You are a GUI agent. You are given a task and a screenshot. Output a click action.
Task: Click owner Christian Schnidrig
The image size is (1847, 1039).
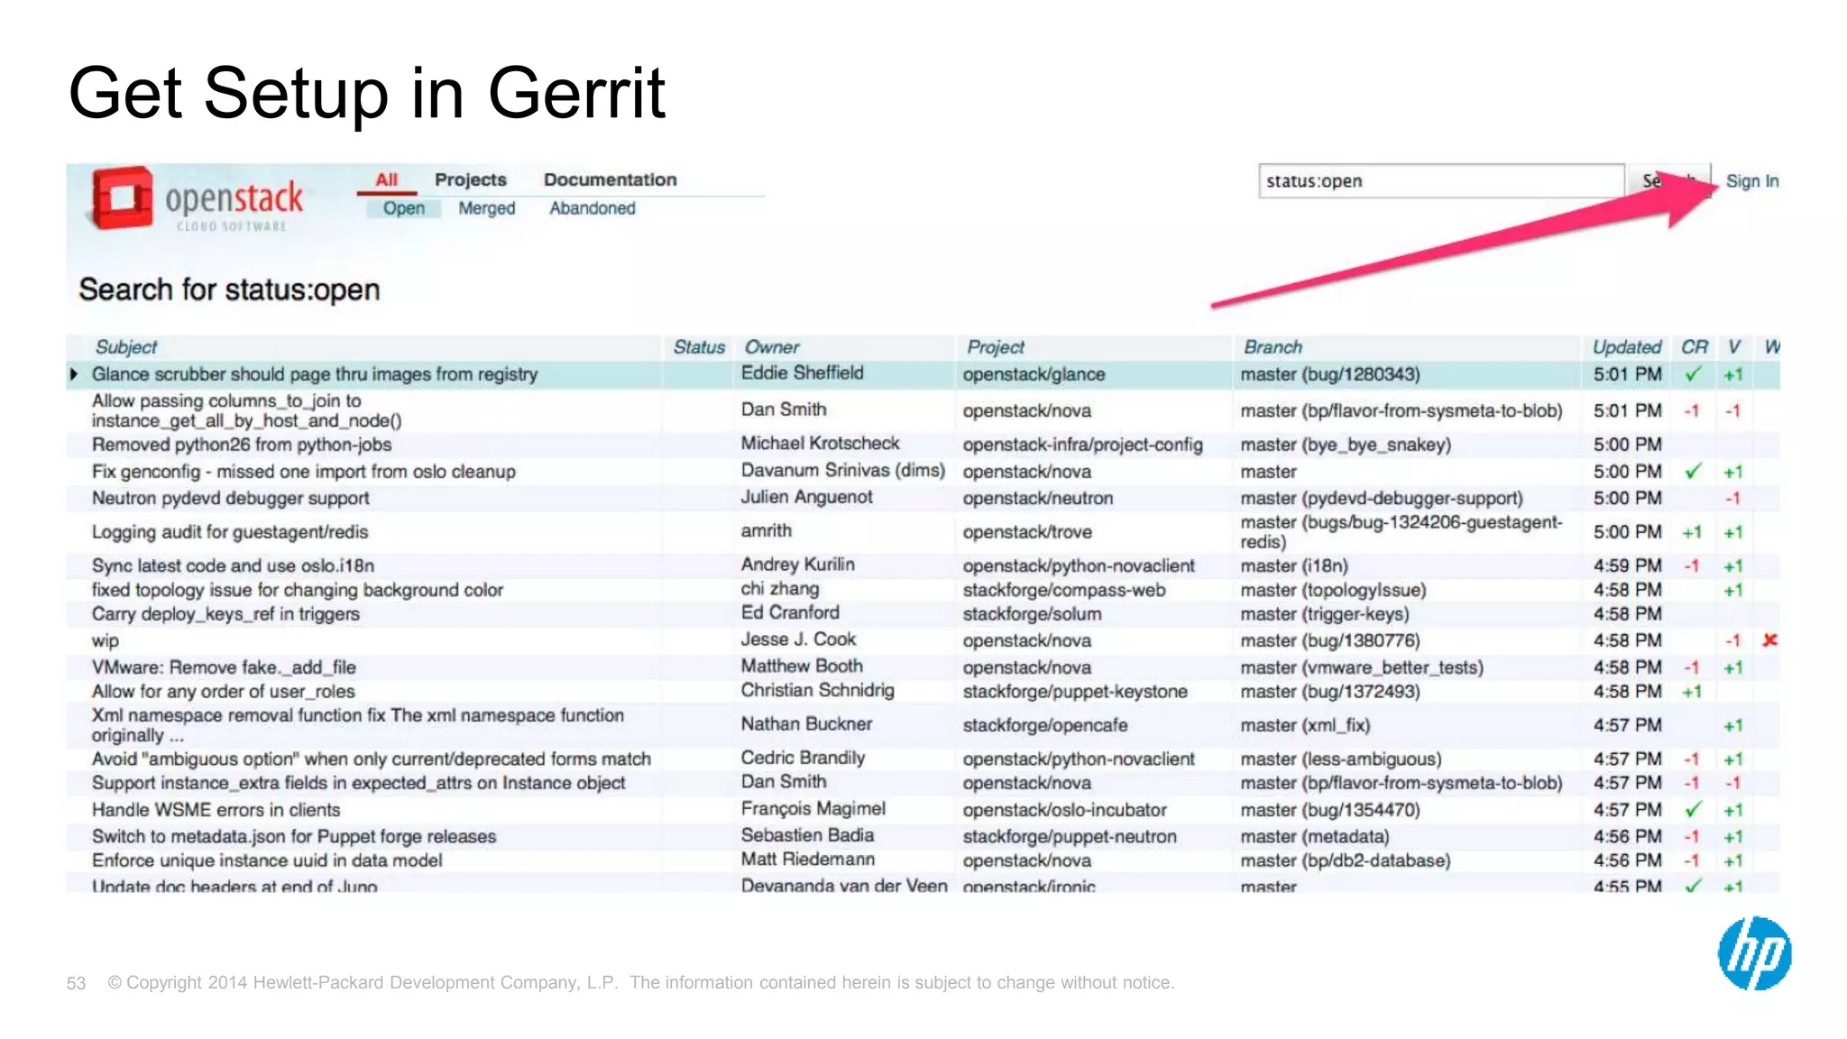tap(817, 690)
